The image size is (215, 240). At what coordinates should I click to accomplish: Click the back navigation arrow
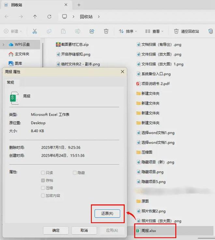pos(7,16)
